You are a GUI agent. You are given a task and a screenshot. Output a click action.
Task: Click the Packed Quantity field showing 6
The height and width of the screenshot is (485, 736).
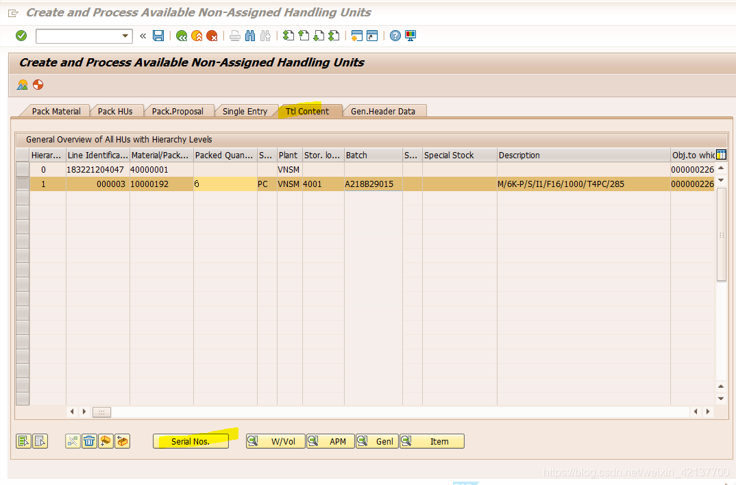tap(225, 184)
